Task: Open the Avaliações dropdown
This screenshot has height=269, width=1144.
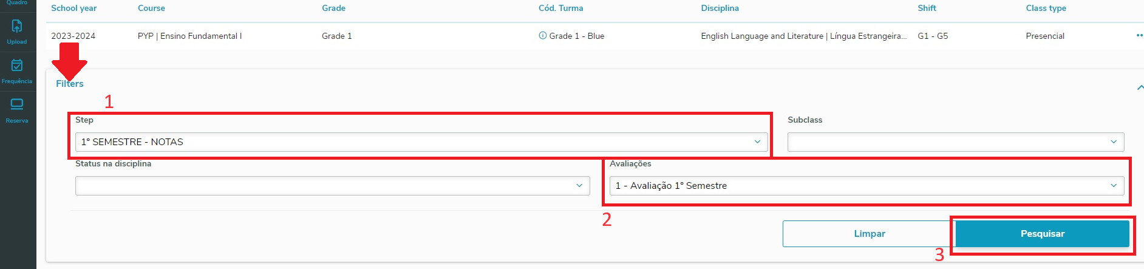Action: [867, 186]
